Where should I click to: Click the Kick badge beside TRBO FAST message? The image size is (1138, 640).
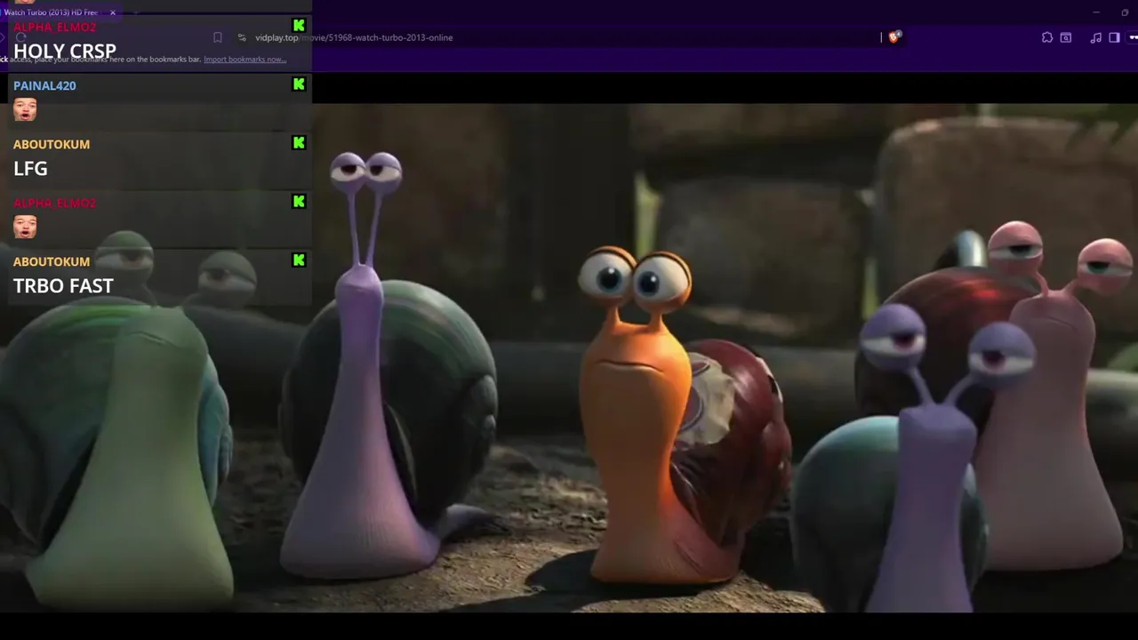point(299,260)
